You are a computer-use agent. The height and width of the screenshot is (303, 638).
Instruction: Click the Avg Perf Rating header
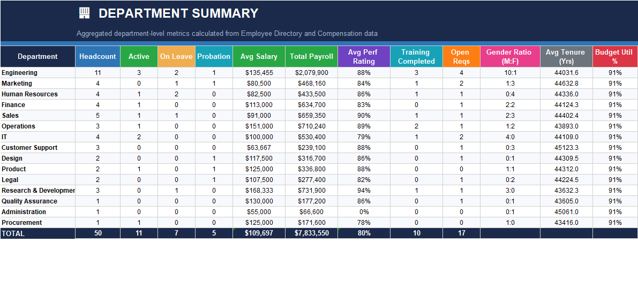(364, 57)
